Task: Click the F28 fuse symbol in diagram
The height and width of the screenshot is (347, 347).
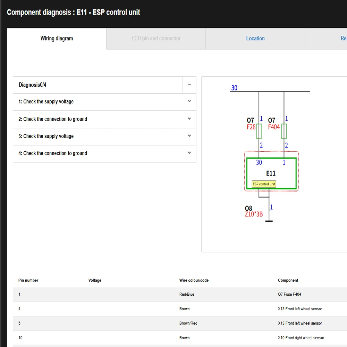Action: tap(259, 131)
